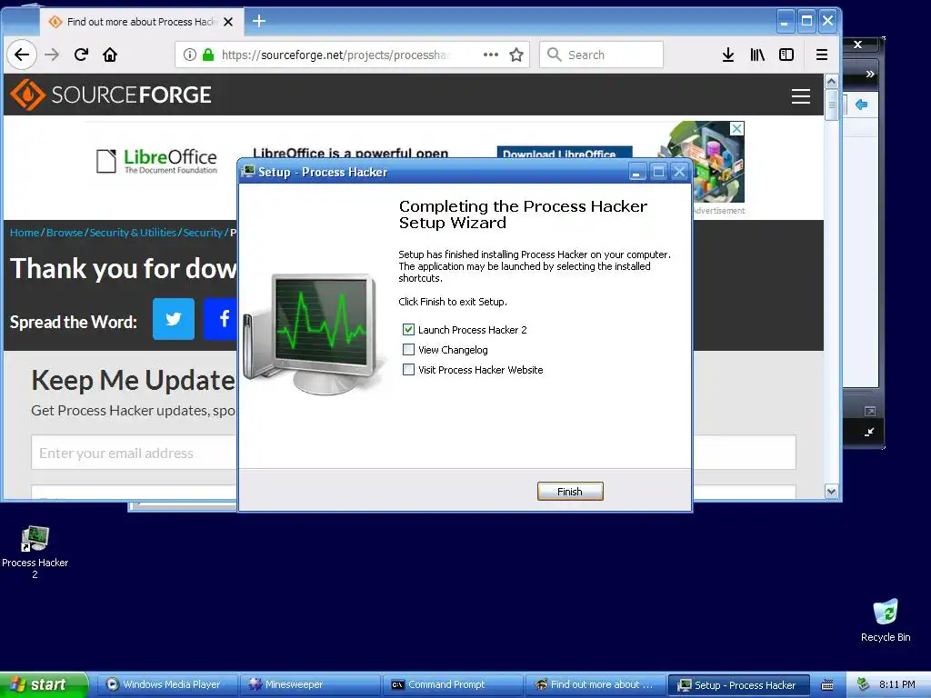Click the Firefox back arrow button
Screen dimensions: 931x698
[22, 55]
